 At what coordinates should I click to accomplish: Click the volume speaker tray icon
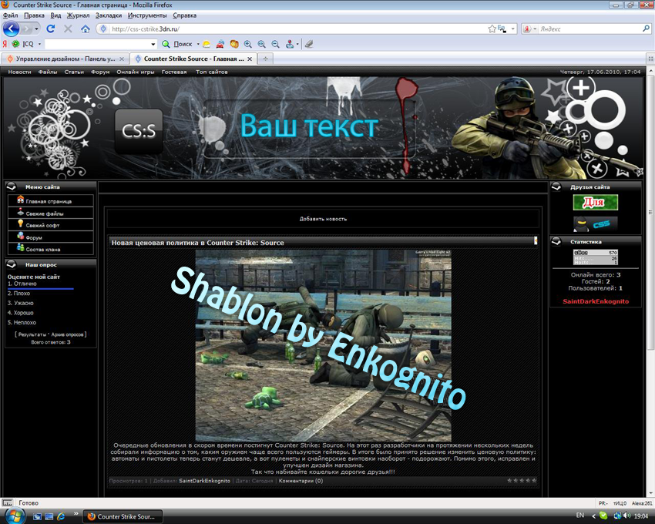pyautogui.click(x=626, y=516)
